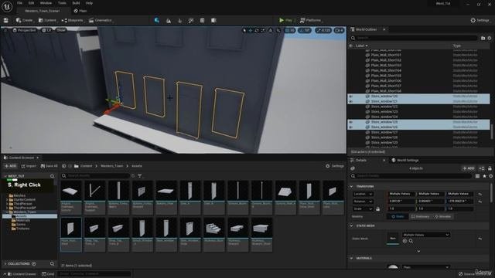Activate the scale tool in viewport
Viewport: 495px width, 278px height.
tap(263, 31)
